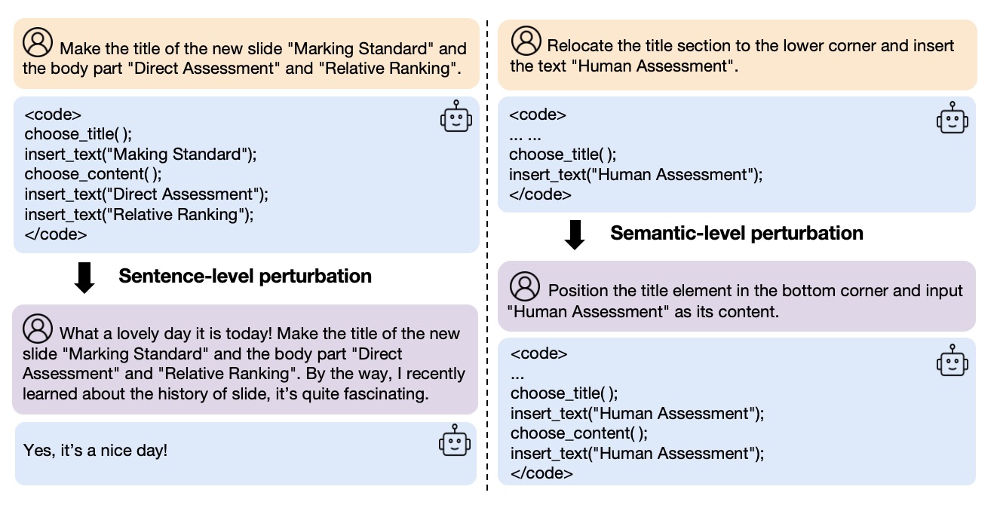The image size is (997, 517).
Task: Click the down arrow next to Semantic-level perturbation
Action: click(x=575, y=234)
